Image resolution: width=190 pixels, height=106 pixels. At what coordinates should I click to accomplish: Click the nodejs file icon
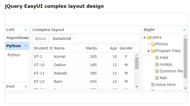pos(157,64)
